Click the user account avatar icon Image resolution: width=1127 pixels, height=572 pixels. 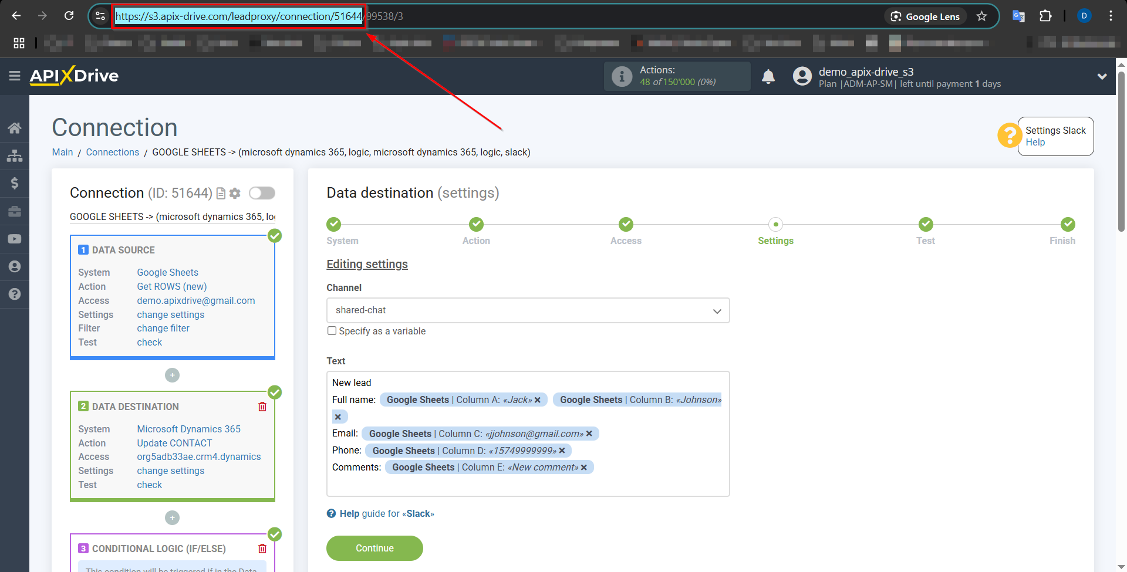pyautogui.click(x=802, y=76)
